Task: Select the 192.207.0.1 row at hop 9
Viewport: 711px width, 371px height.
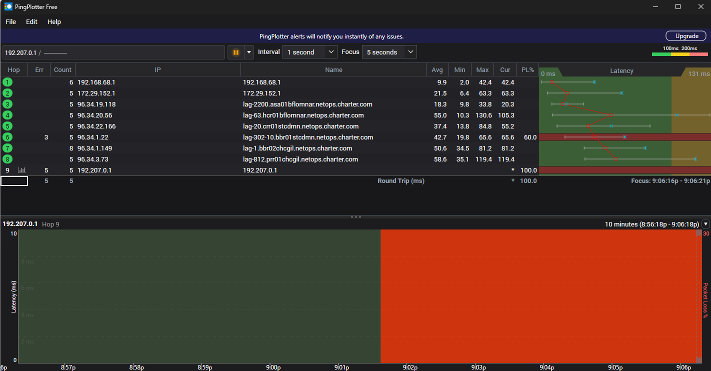Action: [269, 170]
